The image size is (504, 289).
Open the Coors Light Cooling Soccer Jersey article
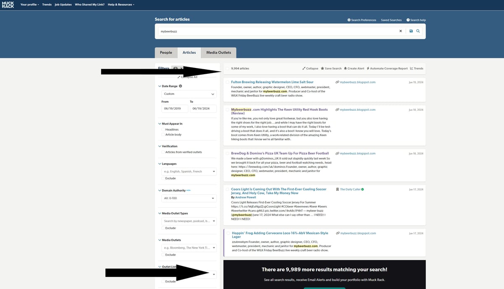click(279, 191)
